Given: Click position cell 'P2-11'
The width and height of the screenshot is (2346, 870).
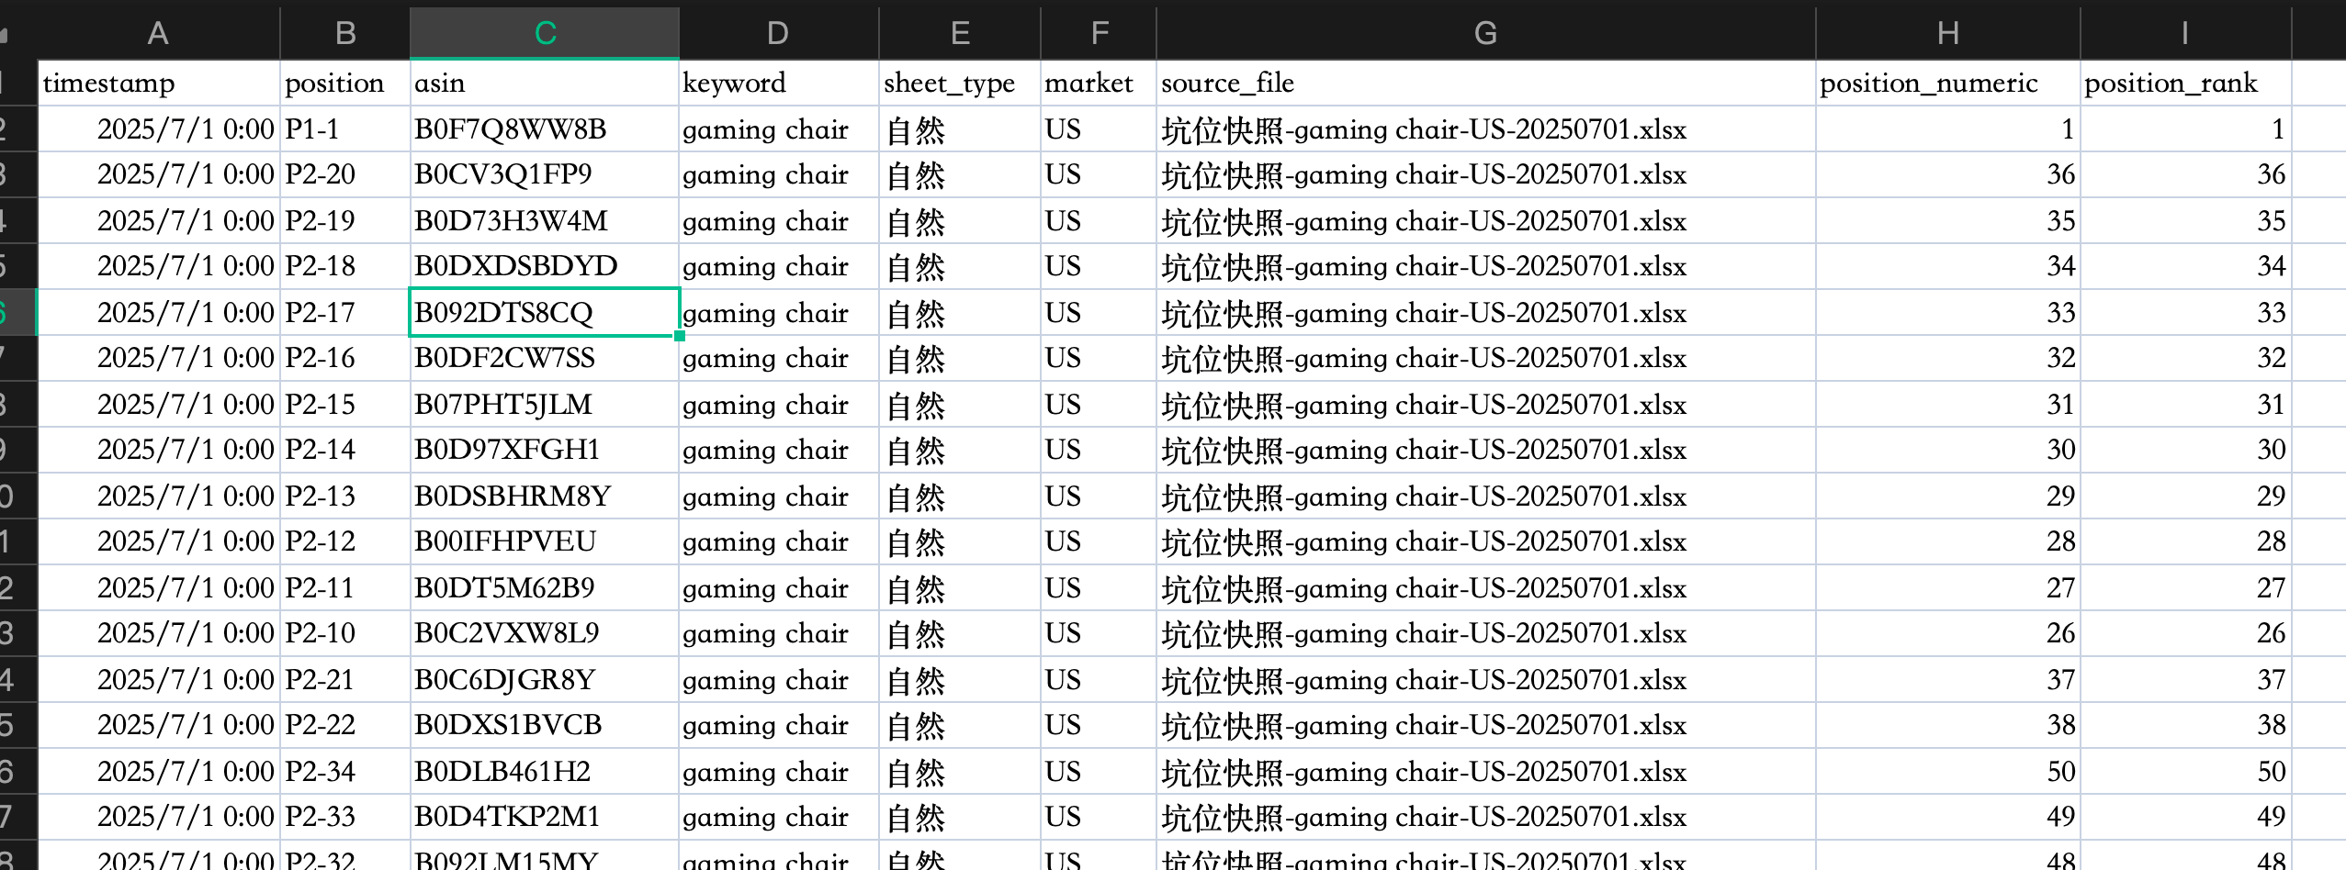Looking at the screenshot, I should (x=344, y=587).
